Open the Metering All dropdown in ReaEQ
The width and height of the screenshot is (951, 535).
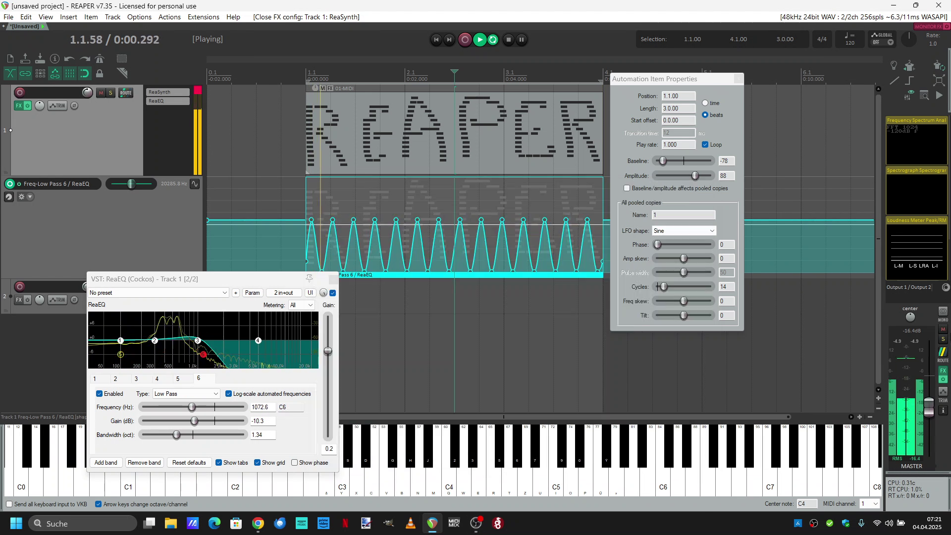tap(301, 305)
